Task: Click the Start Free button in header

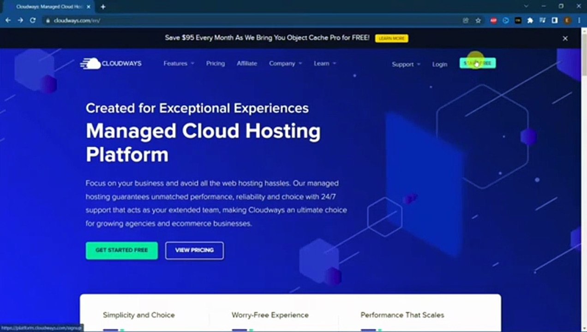Action: tap(478, 63)
